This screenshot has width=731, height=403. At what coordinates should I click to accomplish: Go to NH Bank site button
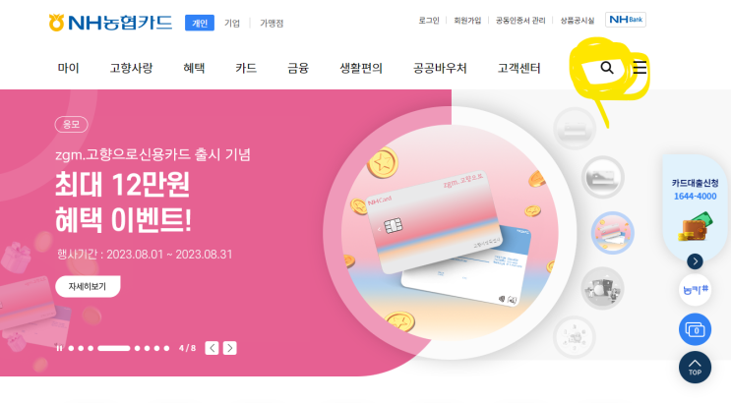click(626, 20)
